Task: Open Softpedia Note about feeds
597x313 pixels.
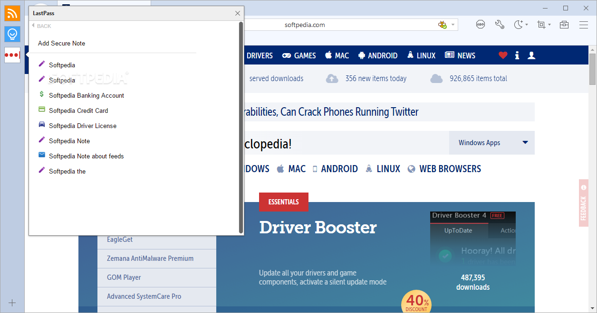Action: (x=87, y=156)
